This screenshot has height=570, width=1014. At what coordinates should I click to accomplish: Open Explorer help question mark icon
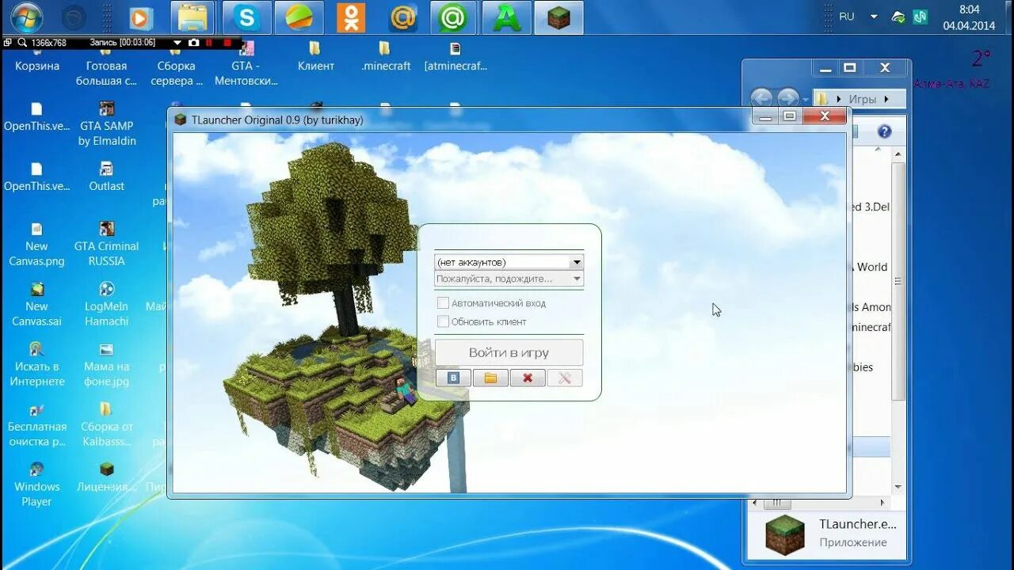[x=884, y=131]
